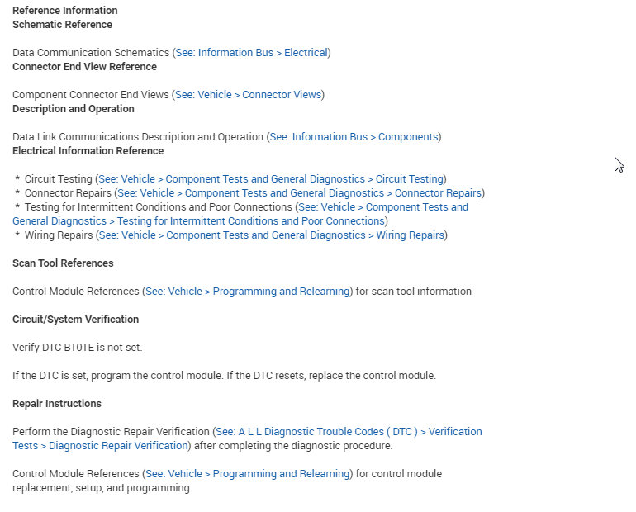Click the Circuit/System Verification heading
636x512 pixels.
(75, 320)
